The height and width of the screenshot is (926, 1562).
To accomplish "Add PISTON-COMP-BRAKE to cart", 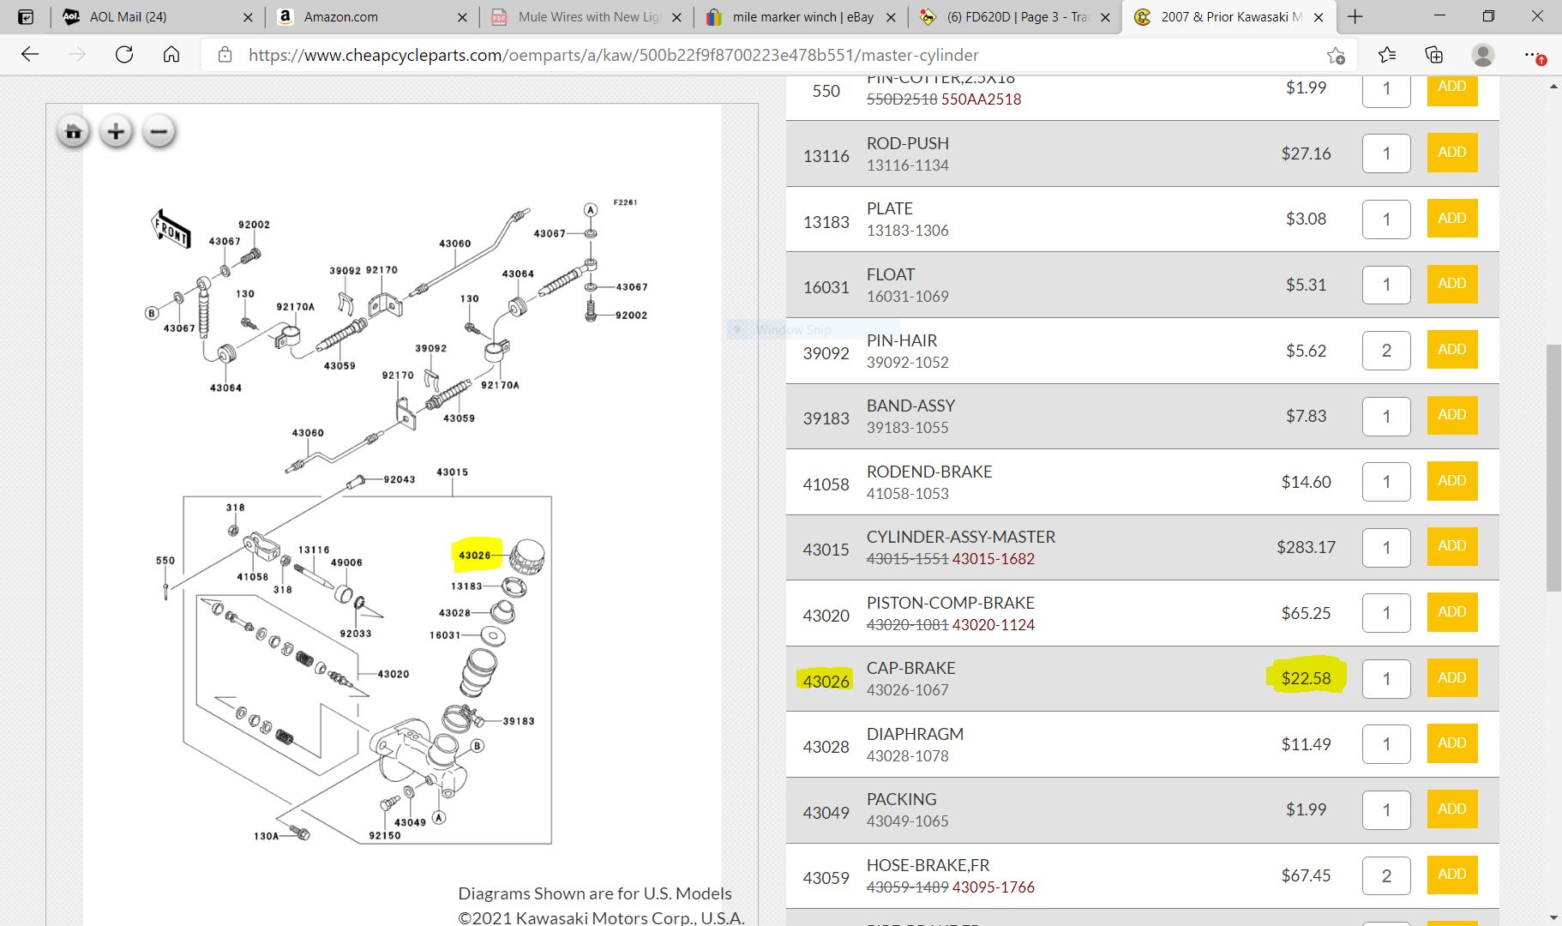I will [1451, 612].
